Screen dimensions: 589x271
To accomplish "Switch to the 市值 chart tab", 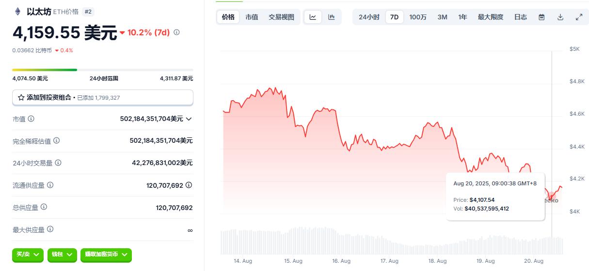I will pos(252,17).
